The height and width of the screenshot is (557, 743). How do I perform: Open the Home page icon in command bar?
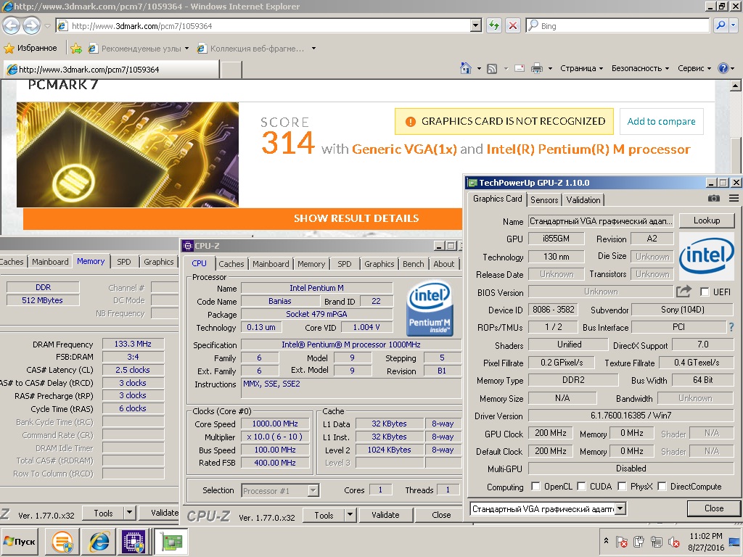(x=465, y=69)
